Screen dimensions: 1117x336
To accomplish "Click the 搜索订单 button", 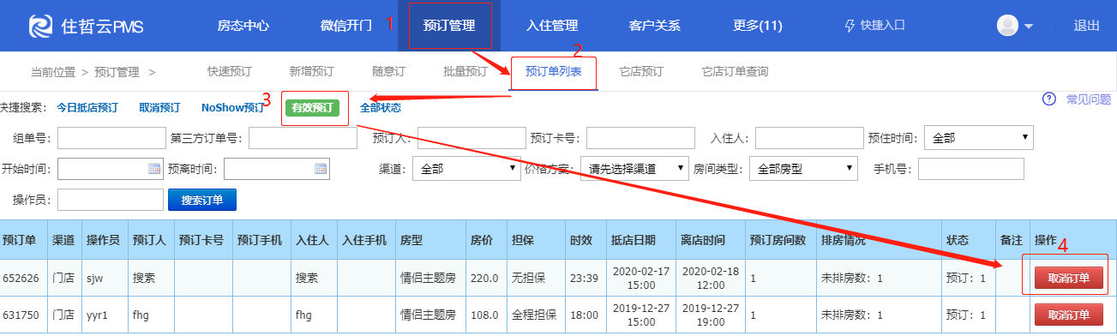I will coord(202,200).
